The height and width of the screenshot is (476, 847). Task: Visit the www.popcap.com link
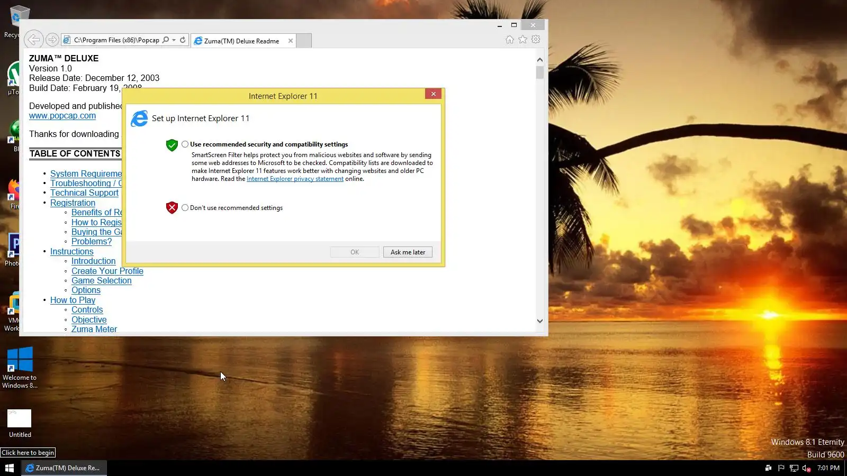click(x=62, y=116)
